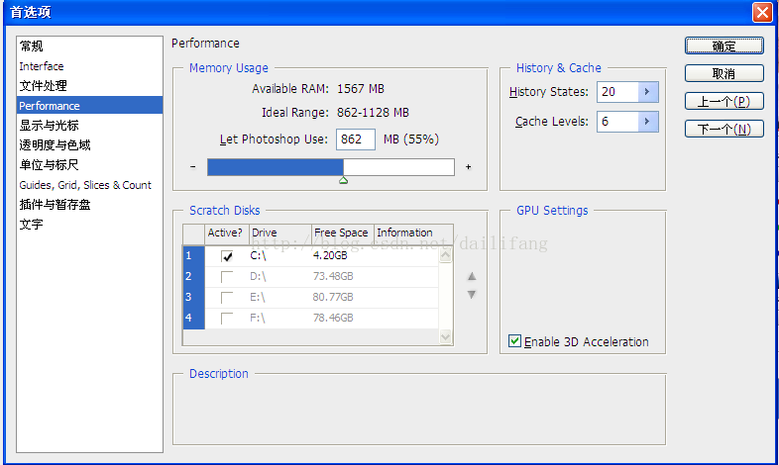Click the Free Space column header
The image size is (779, 465).
coord(342,233)
